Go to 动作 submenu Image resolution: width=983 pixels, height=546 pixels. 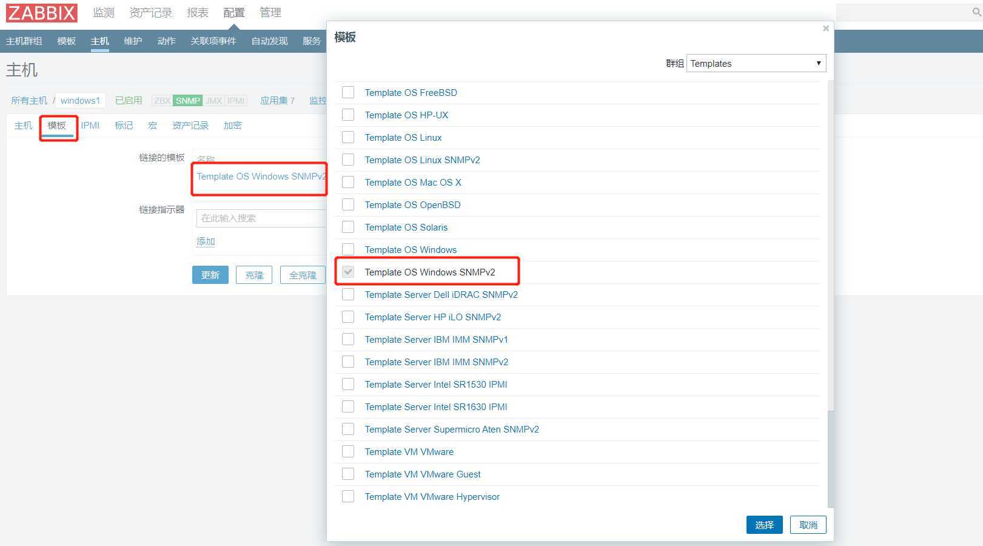click(166, 41)
